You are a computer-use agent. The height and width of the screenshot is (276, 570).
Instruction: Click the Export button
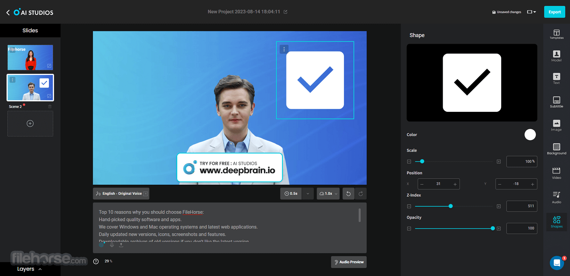click(555, 12)
